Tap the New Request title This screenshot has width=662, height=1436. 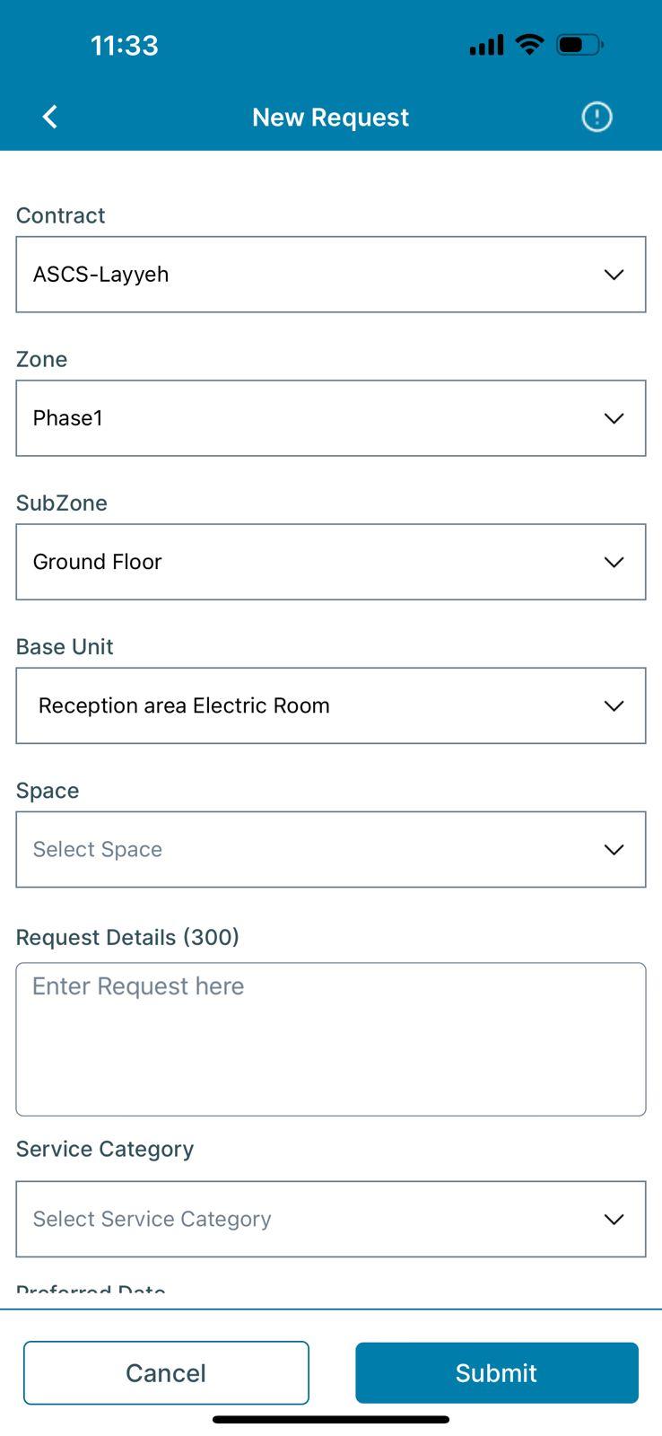pos(330,118)
